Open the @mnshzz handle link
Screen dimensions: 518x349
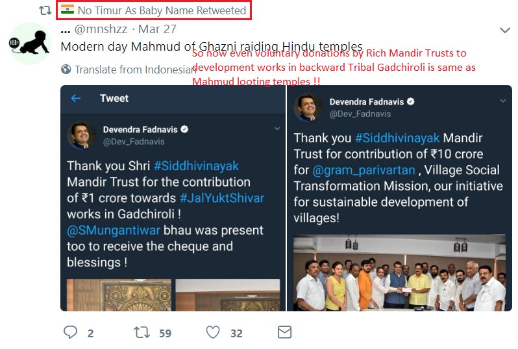point(101,29)
